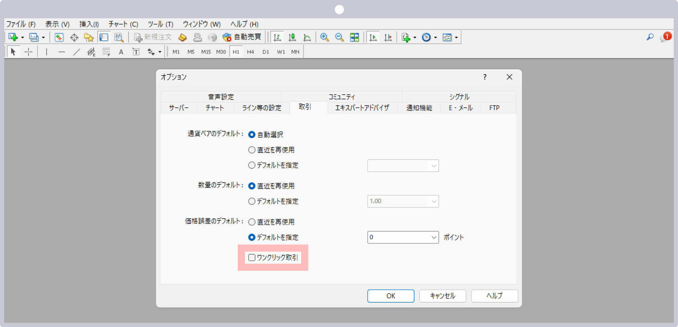The width and height of the screenshot is (678, 327).
Task: Select the Fibonacci retracement tool
Action: tap(106, 52)
